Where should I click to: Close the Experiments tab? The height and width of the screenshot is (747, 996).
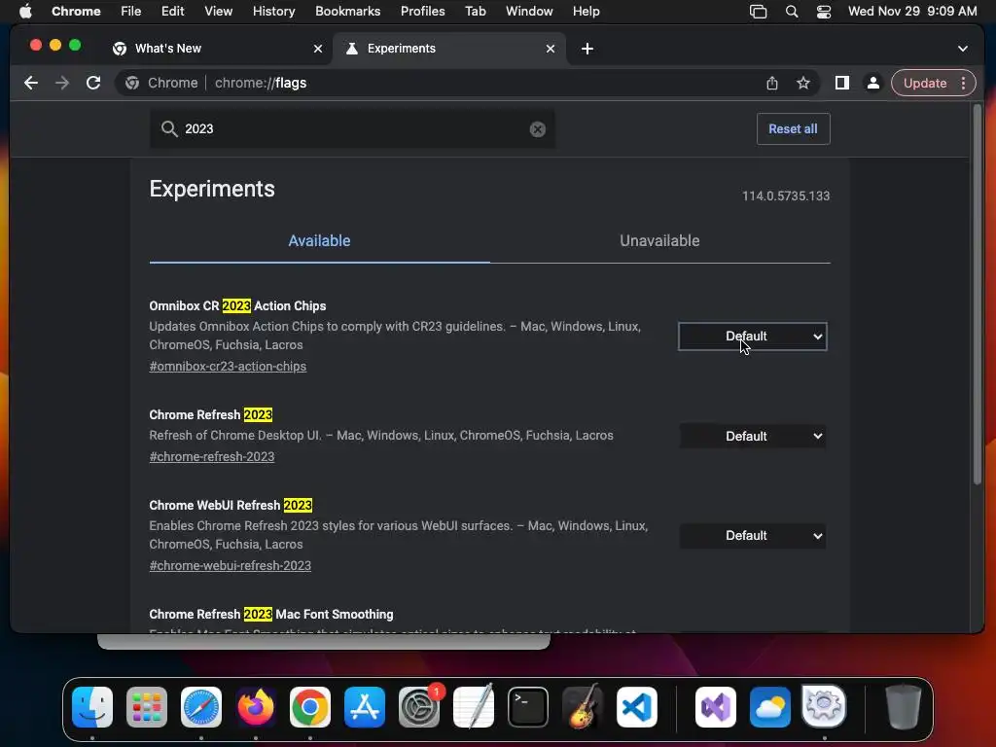551,49
